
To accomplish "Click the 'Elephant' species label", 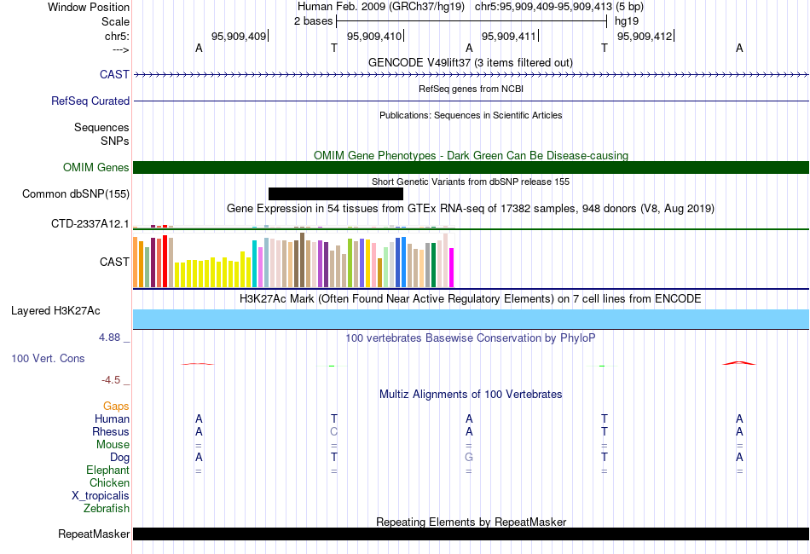I will [107, 470].
